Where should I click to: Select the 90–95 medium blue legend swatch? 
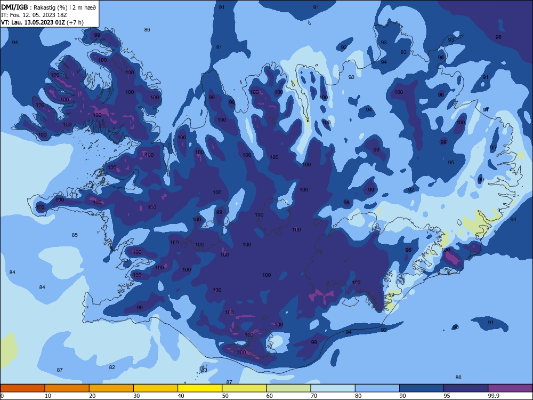tap(422, 388)
